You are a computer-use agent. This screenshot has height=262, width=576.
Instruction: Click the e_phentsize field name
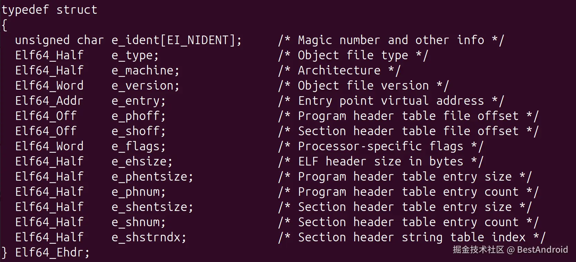(152, 177)
